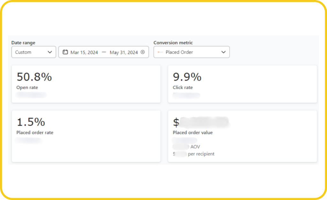This screenshot has width=327, height=200.
Task: Click the AOV line in the order value card
Action: click(x=195, y=147)
